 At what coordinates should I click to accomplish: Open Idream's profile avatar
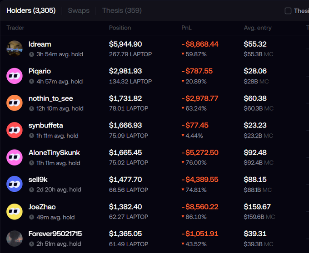point(15,49)
